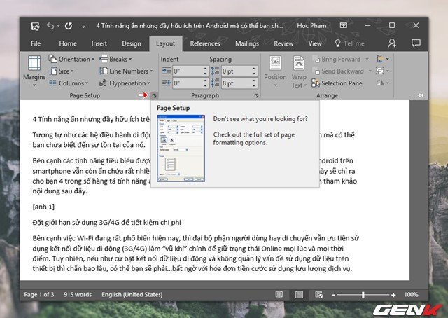Switch to Web Layout view
The height and width of the screenshot is (318, 448).
coord(320,295)
